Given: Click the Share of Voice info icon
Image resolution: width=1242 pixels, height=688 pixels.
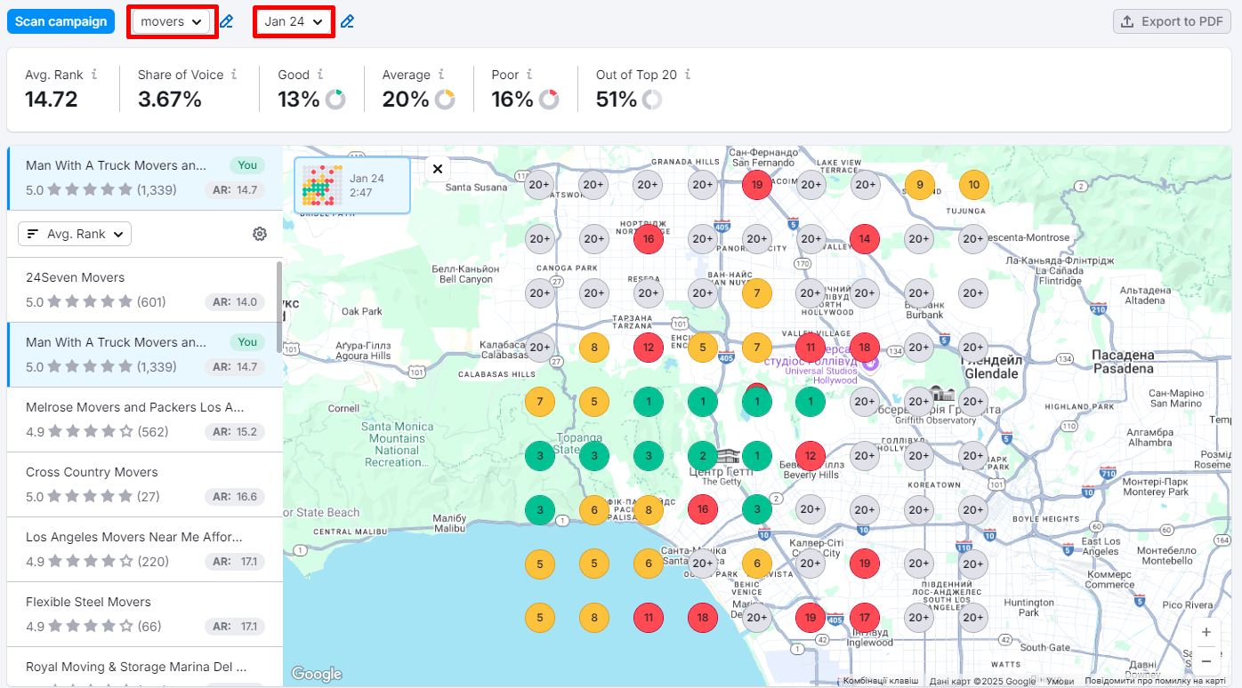Looking at the screenshot, I should tap(234, 75).
